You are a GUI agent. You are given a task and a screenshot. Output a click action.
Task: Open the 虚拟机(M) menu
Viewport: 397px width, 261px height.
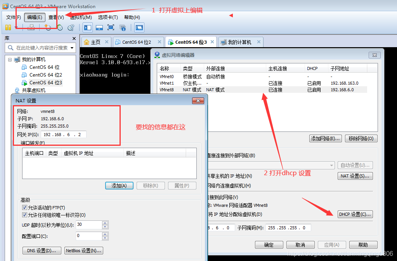(x=81, y=17)
